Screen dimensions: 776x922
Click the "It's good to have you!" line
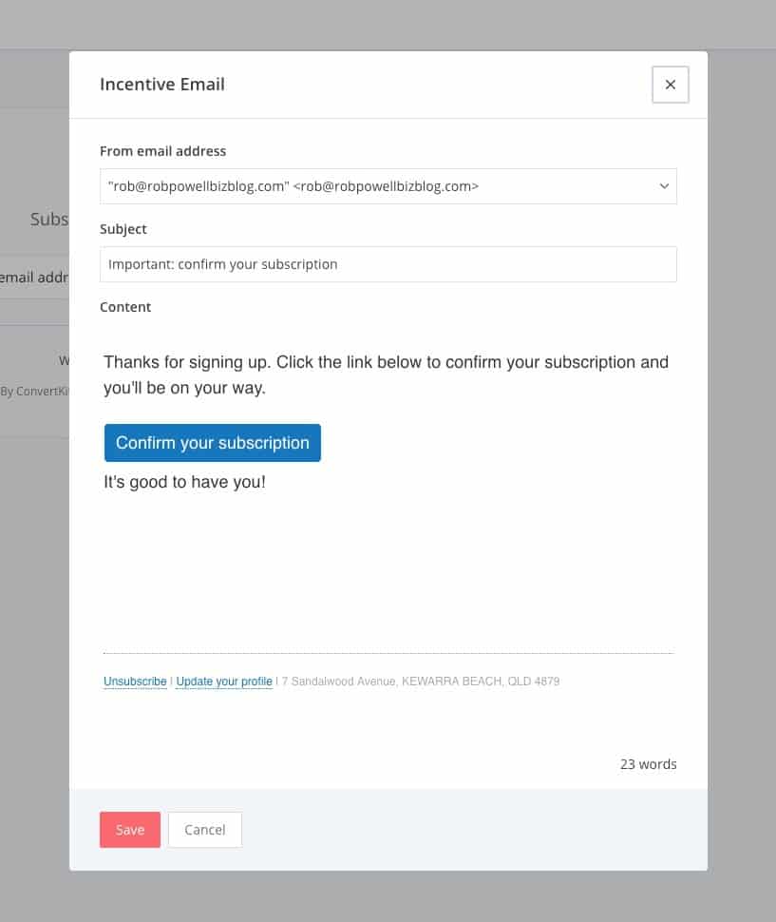[x=184, y=482]
